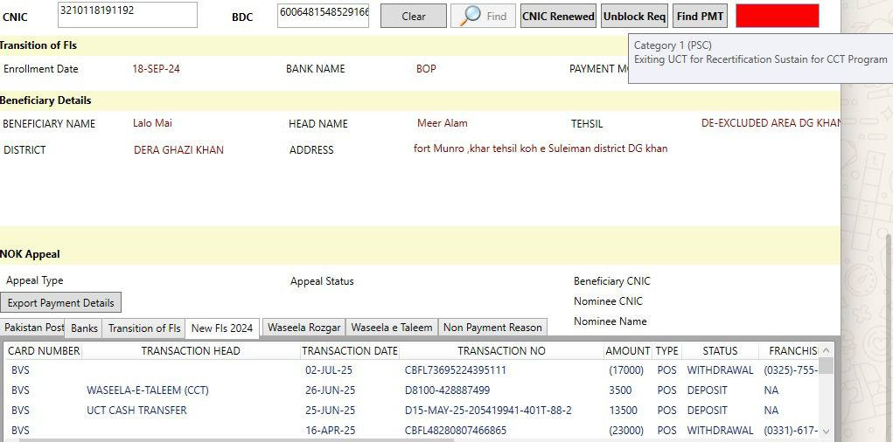Switch to the Waseela Rozgar tab

(303, 328)
